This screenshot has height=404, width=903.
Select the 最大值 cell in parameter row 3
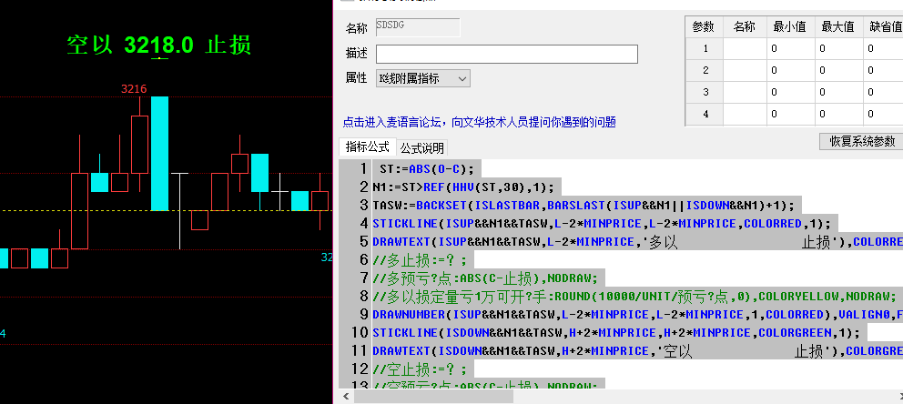pos(836,93)
